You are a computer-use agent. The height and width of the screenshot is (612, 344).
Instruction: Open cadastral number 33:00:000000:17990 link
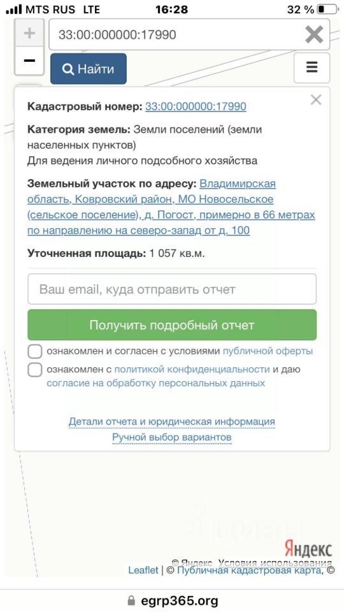[196, 106]
